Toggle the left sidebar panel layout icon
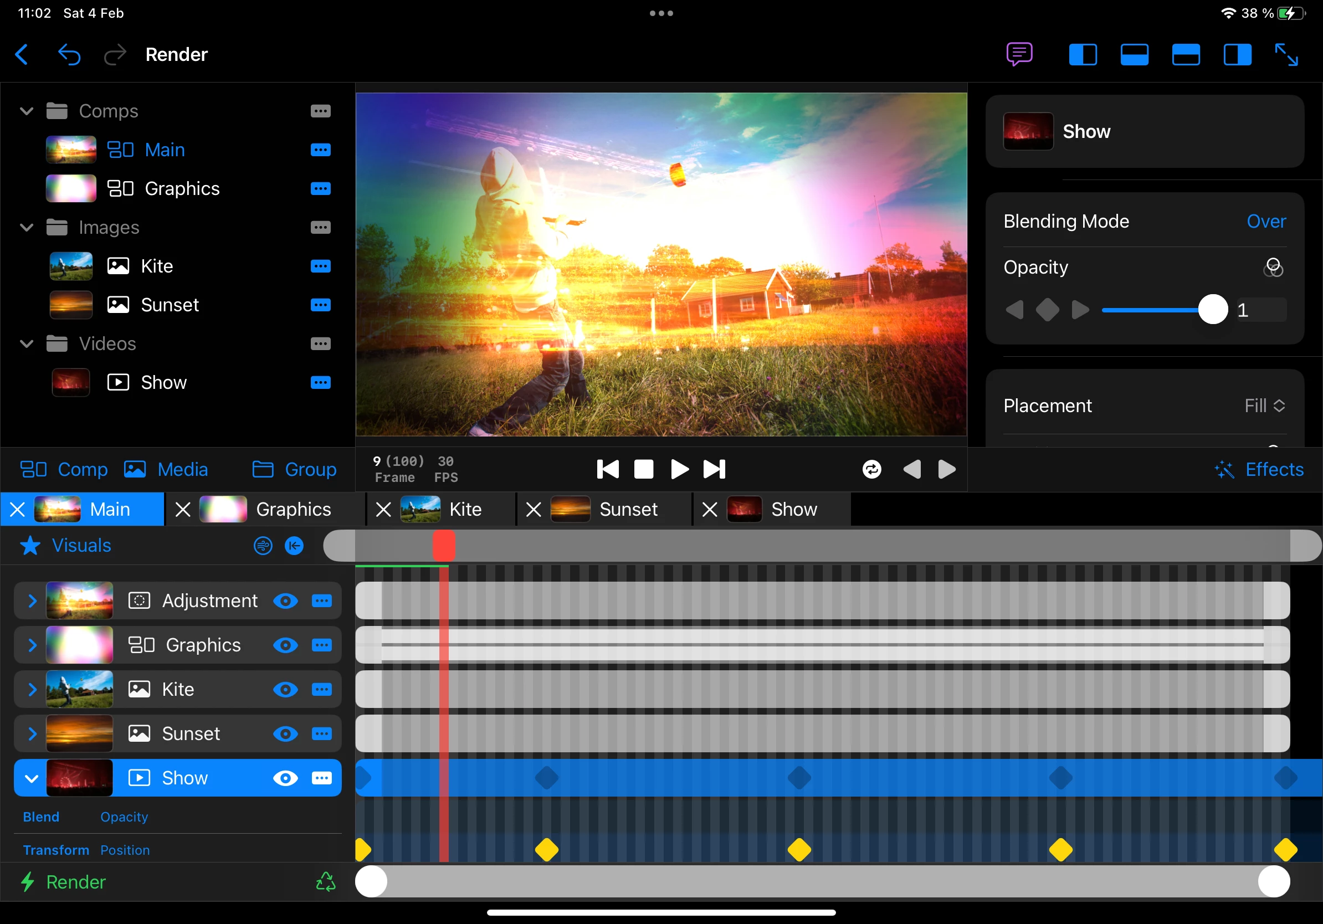Screen dimensions: 1323x924 click(1083, 55)
